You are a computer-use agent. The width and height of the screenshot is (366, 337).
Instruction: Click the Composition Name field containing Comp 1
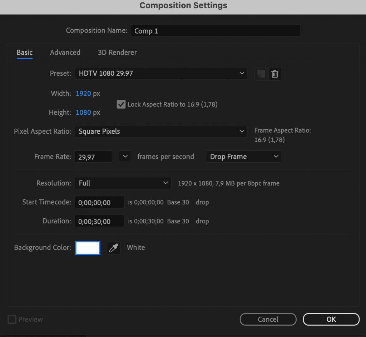point(215,31)
